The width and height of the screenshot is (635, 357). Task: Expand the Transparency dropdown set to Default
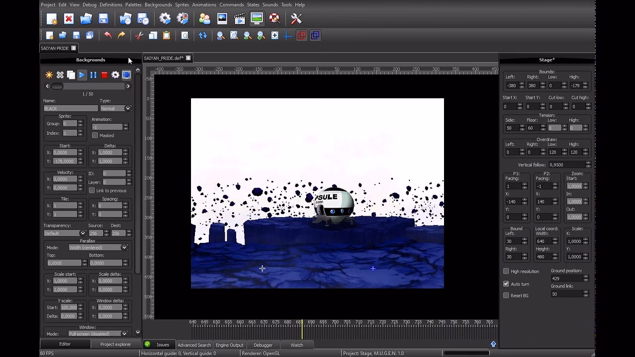(65, 233)
